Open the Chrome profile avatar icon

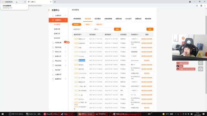point(201,6)
